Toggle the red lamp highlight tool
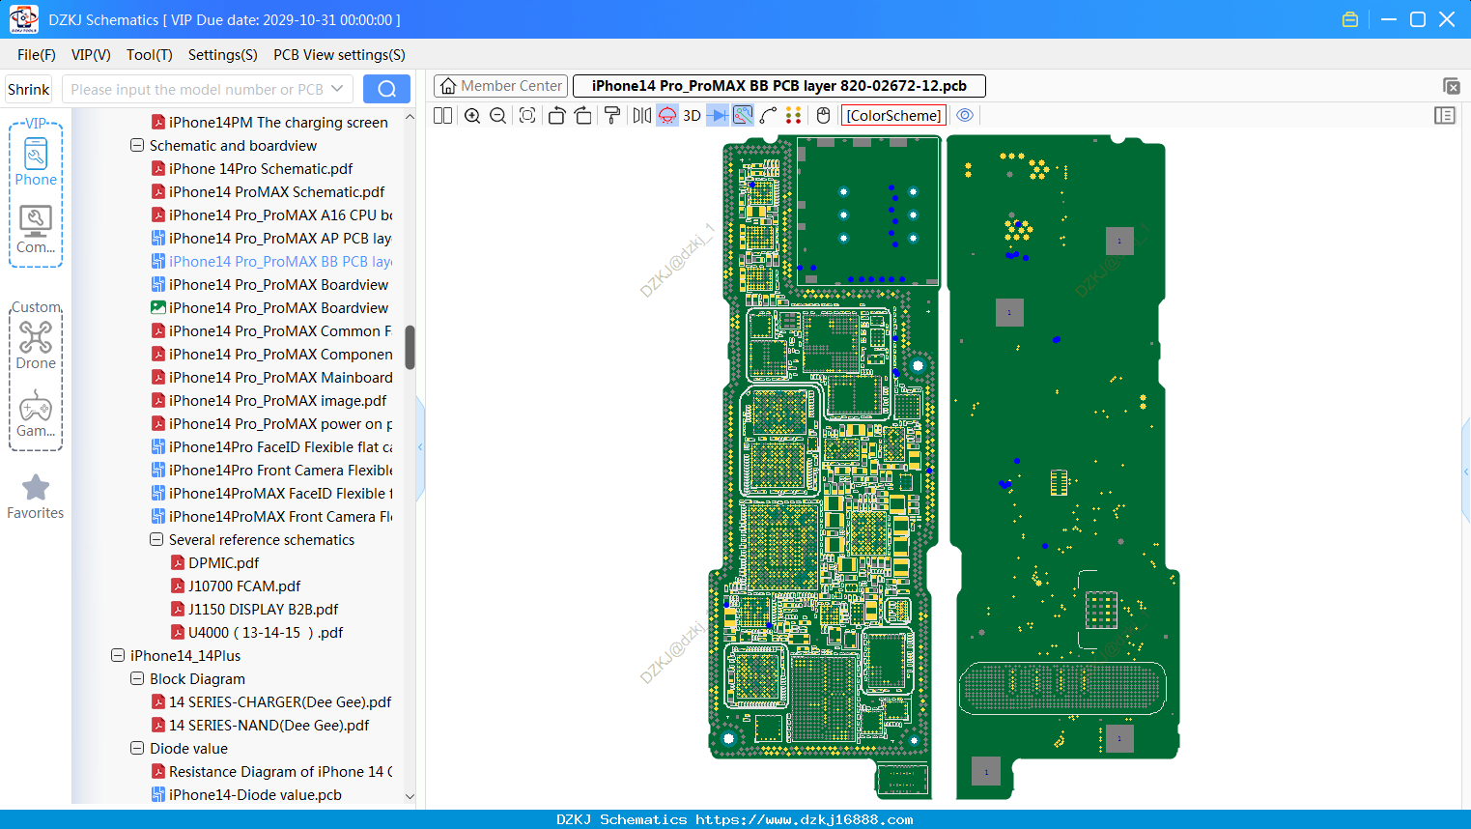Viewport: 1471px width, 829px height. click(x=667, y=116)
